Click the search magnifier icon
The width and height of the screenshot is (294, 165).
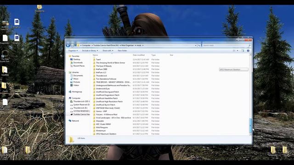[x=249, y=45]
